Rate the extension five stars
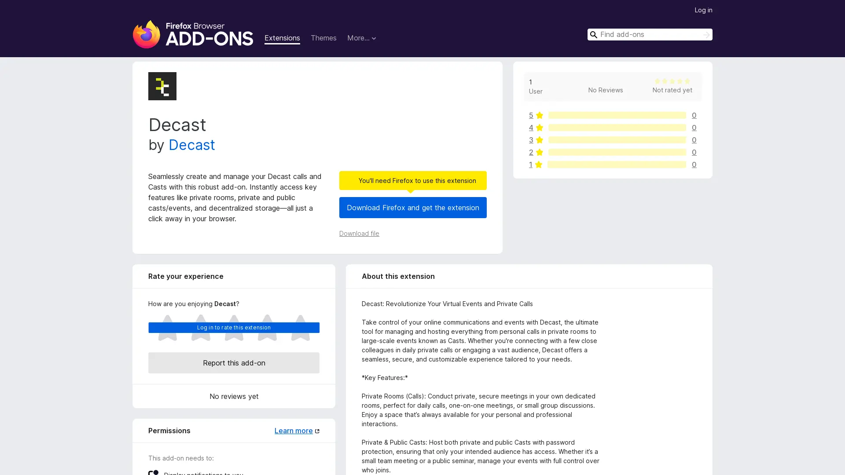The width and height of the screenshot is (845, 475). 300,328
